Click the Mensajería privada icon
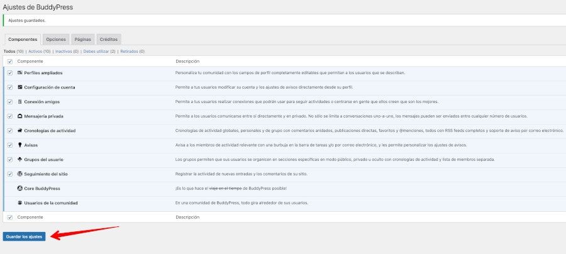 [x=20, y=116]
